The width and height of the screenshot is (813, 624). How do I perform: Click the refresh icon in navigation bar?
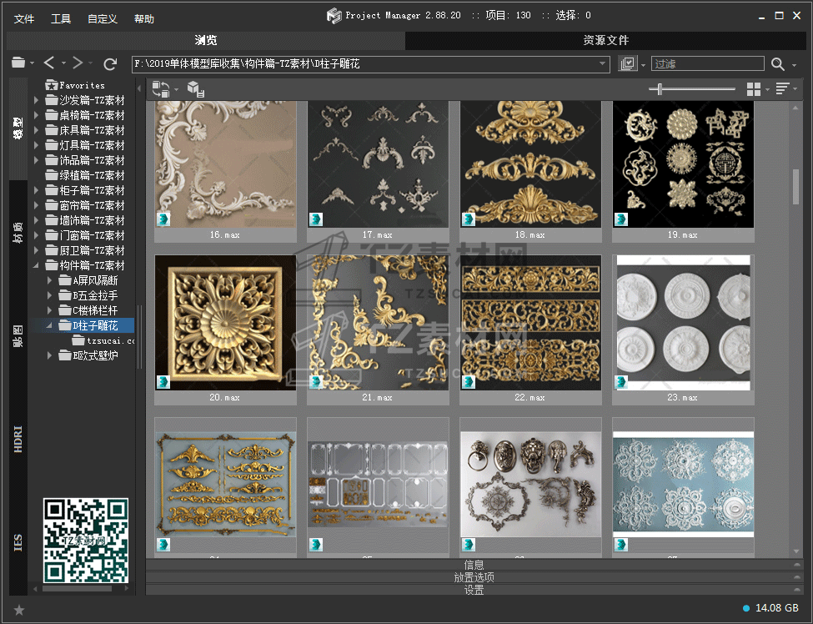coord(110,63)
